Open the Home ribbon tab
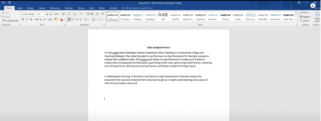Image resolution: width=321 pixels, height=121 pixels. 9,8
